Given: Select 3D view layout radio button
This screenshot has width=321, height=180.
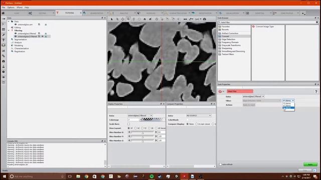Looking at the screenshot, I should pos(149,128).
